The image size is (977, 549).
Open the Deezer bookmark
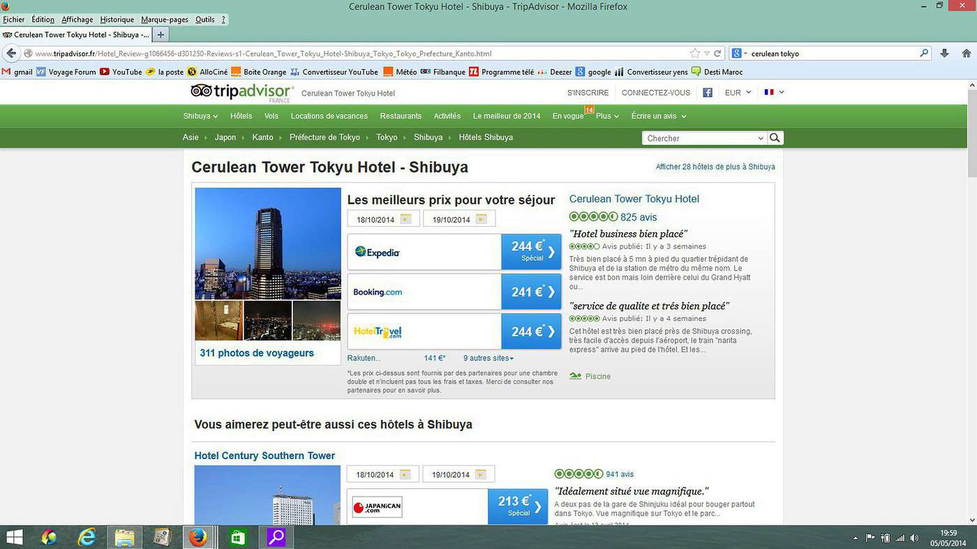click(555, 72)
